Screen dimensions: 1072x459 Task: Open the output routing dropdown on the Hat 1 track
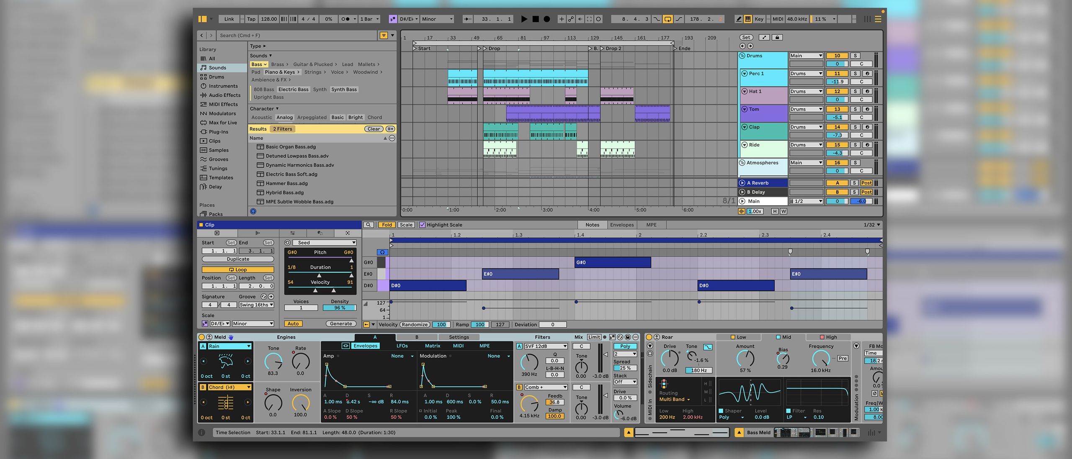coord(806,91)
